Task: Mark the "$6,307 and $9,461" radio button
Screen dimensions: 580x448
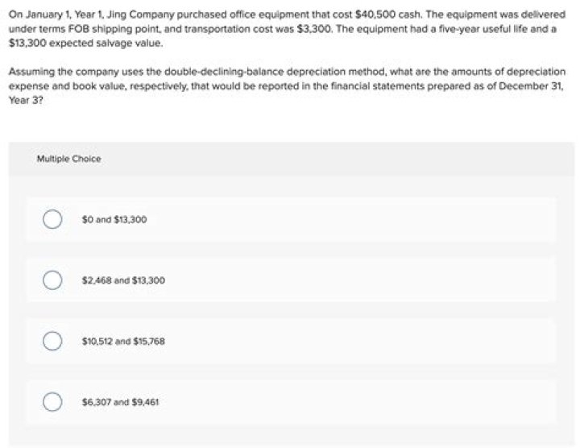Action: click(52, 401)
